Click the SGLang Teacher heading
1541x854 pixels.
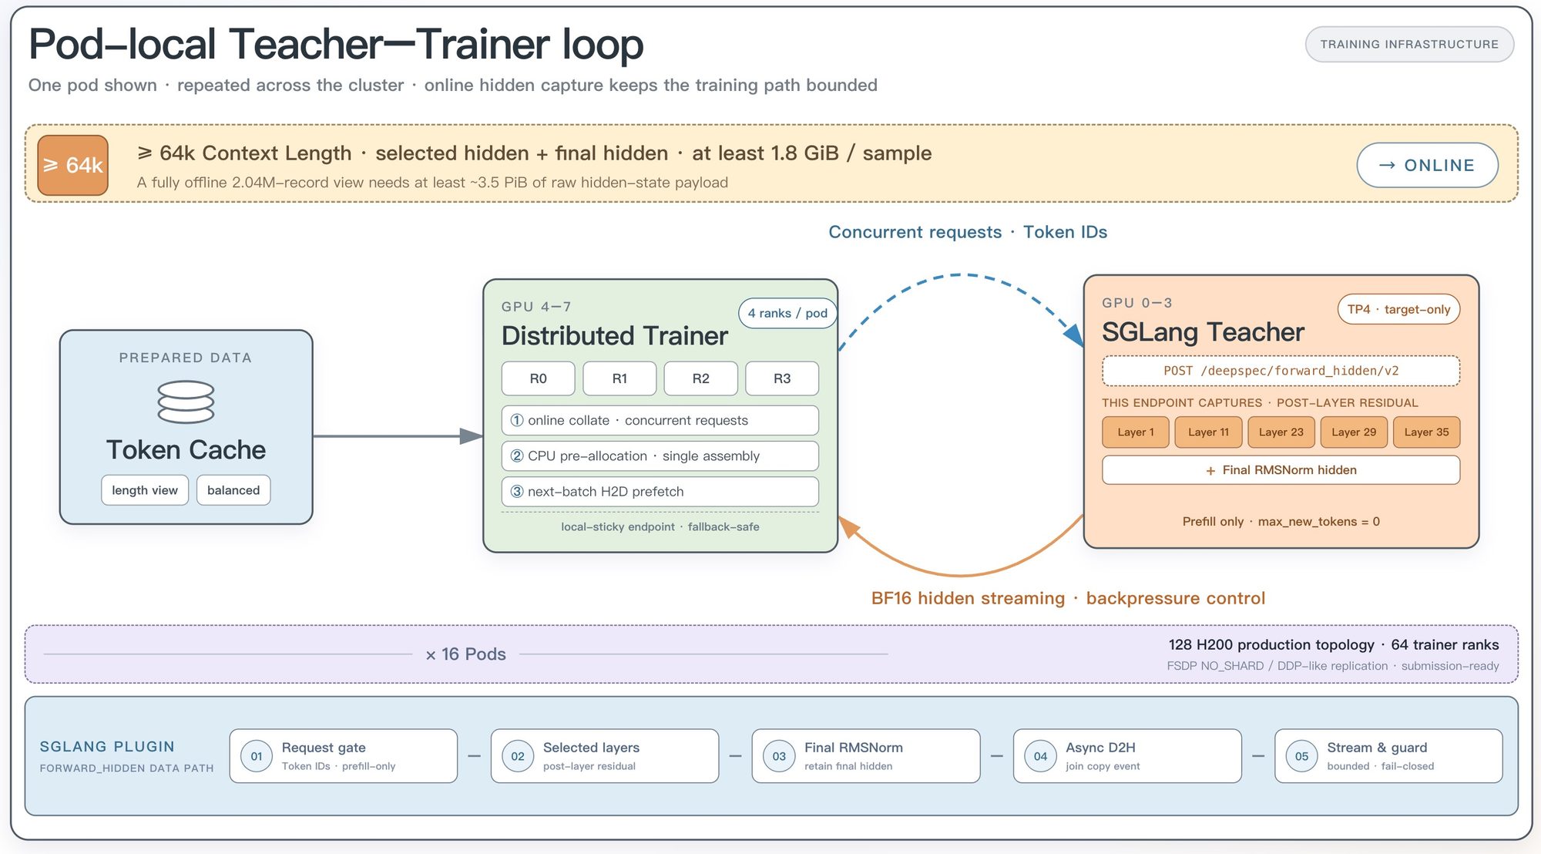1203,332
